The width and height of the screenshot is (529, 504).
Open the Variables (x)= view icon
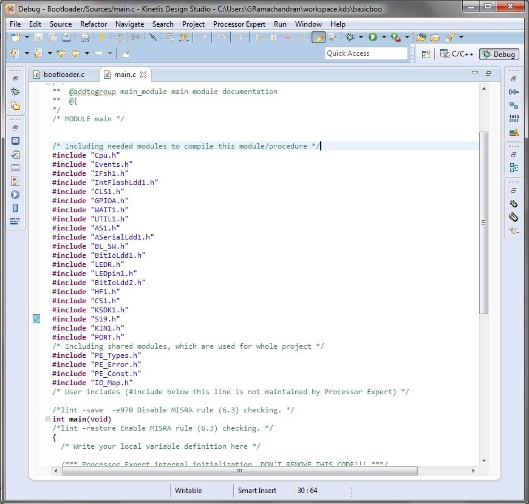pyautogui.click(x=514, y=92)
